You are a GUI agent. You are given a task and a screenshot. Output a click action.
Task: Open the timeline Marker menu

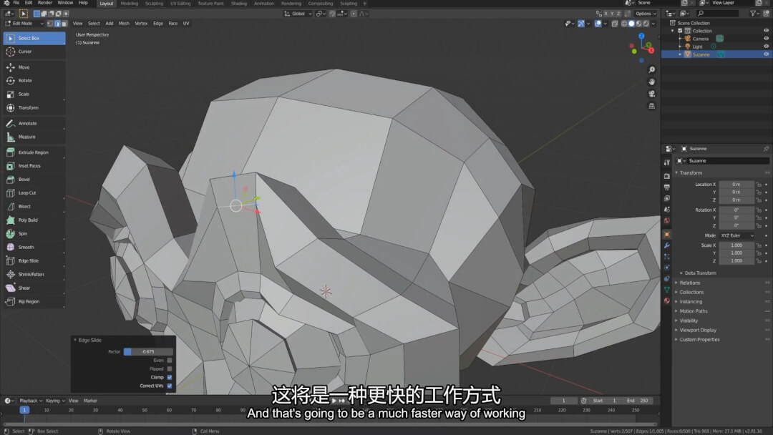point(90,401)
